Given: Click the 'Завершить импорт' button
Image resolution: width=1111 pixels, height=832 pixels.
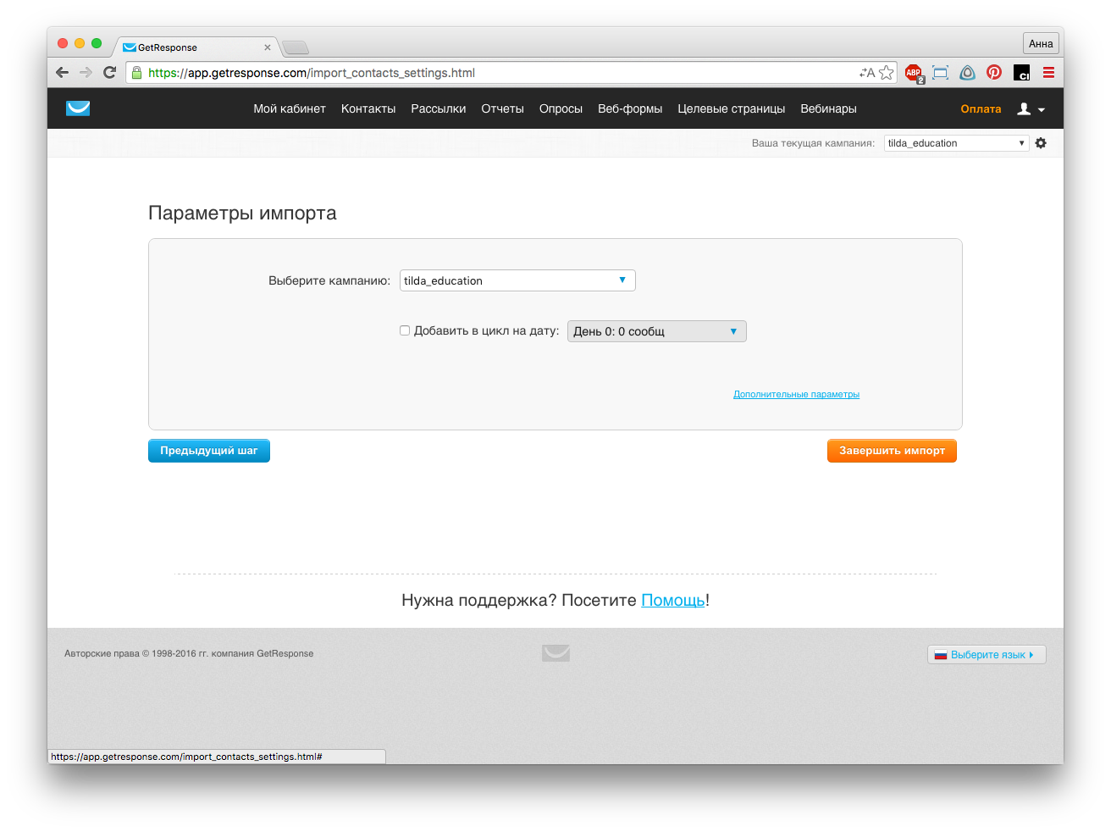Looking at the screenshot, I should pyautogui.click(x=892, y=451).
